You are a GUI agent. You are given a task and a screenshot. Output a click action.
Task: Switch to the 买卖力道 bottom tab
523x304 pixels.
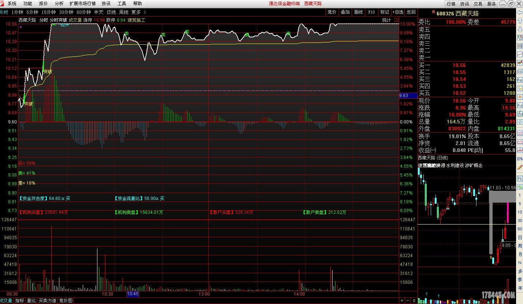48,301
